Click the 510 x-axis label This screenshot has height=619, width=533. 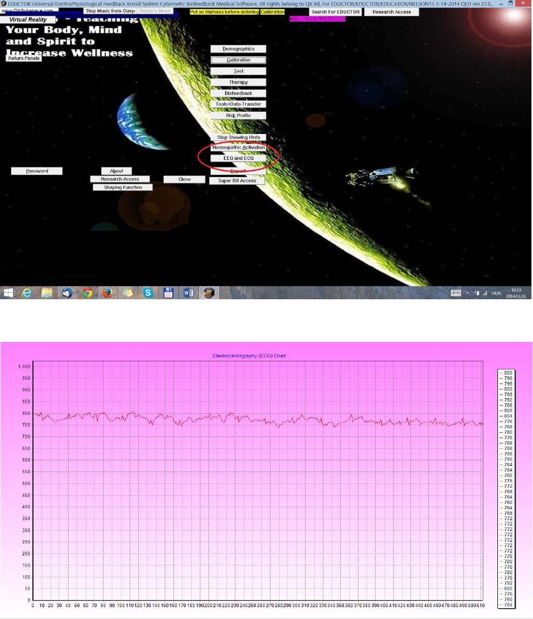[x=481, y=605]
